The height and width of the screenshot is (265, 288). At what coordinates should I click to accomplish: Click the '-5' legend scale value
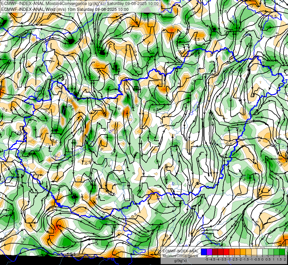207,259
